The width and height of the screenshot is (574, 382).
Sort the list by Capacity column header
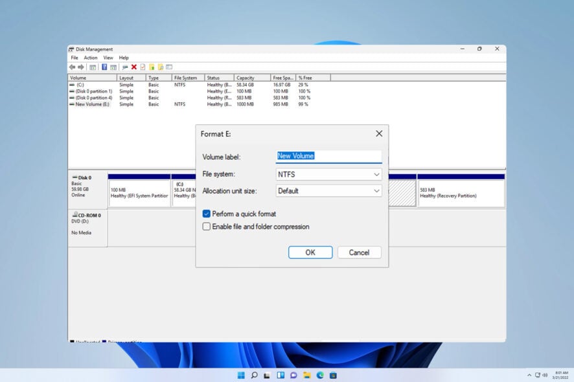coord(246,78)
